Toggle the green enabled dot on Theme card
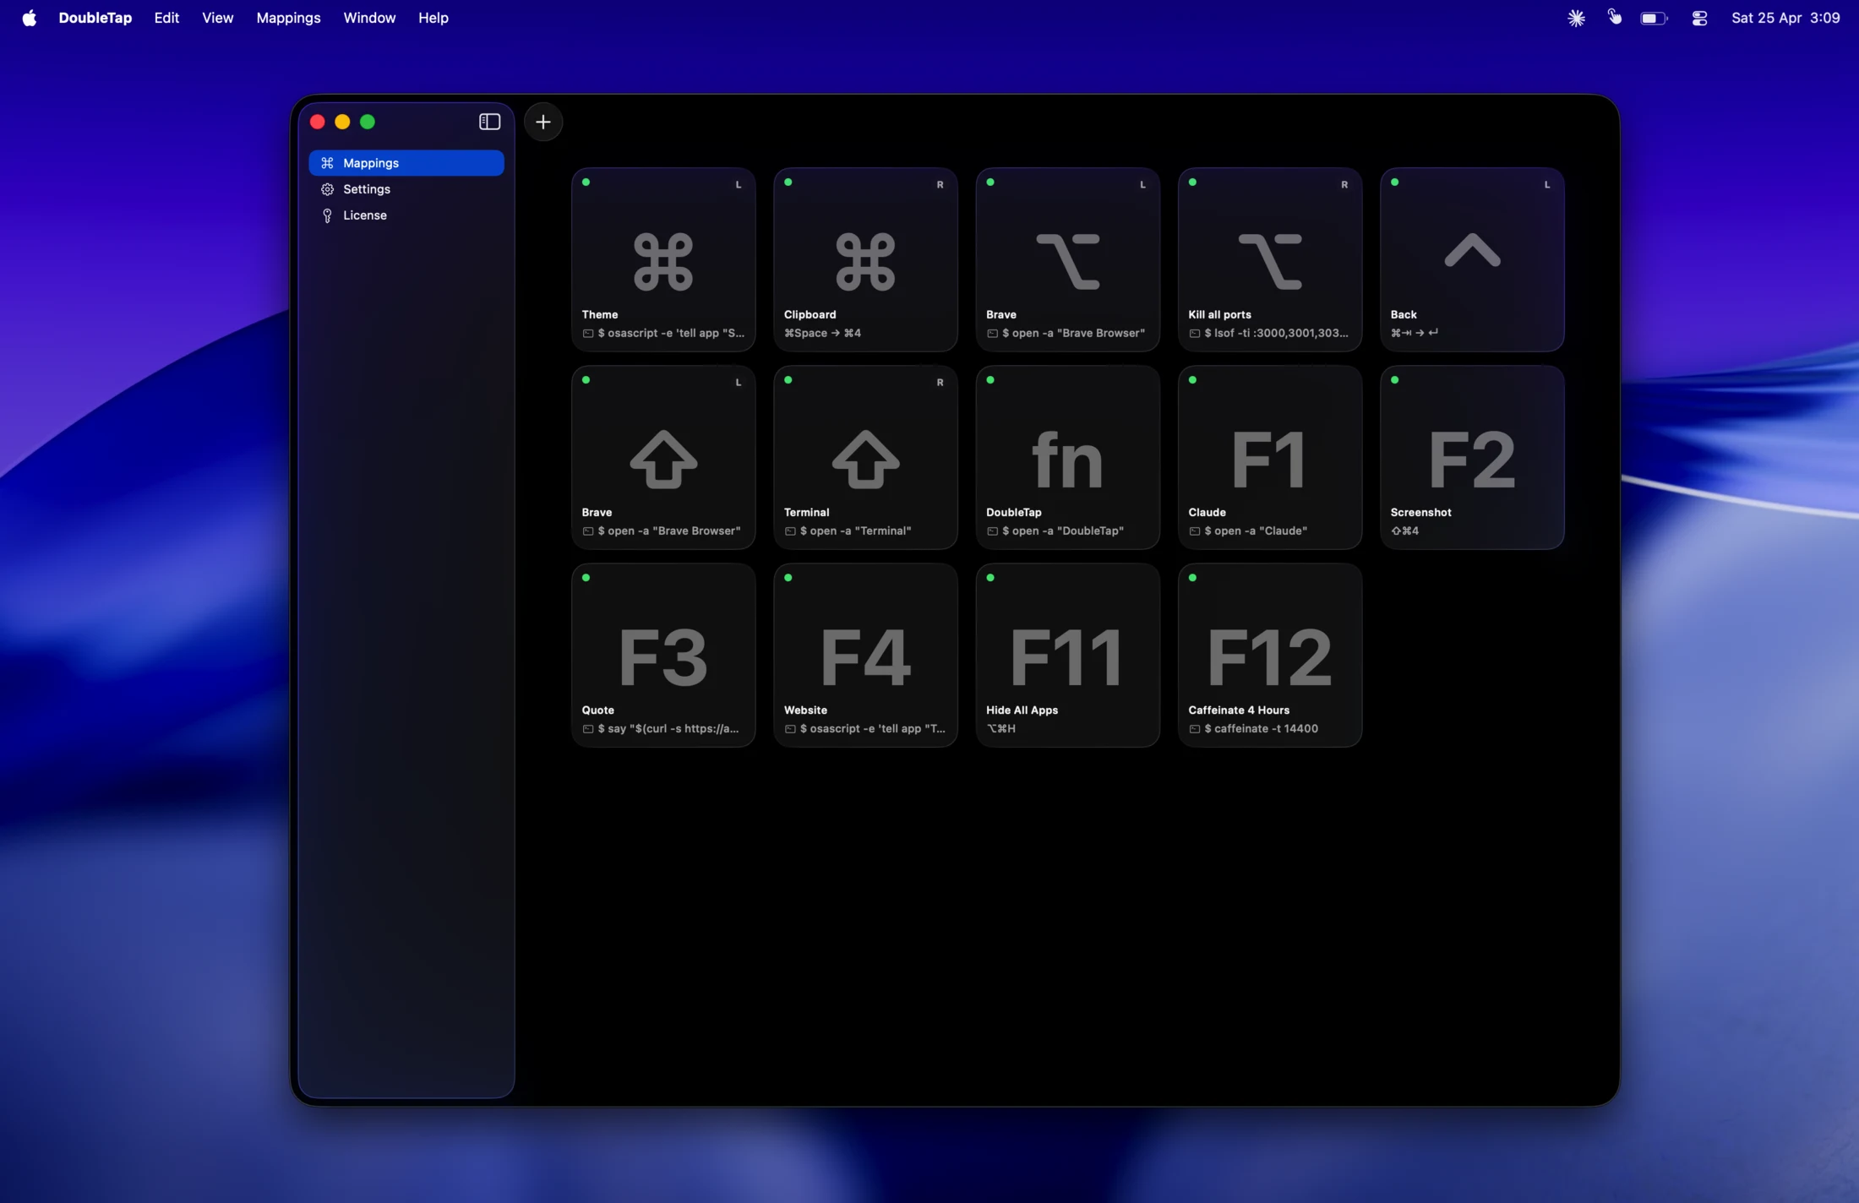Viewport: 1859px width, 1203px height. [x=586, y=182]
